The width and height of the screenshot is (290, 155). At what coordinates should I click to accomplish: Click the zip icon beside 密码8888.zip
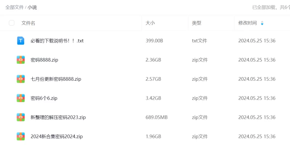21,60
